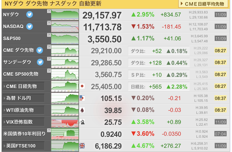Image resolution: width=232 pixels, height=152 pixels.
Task: Open chart popup icon for S&P500 row
Action: [x=49, y=35]
